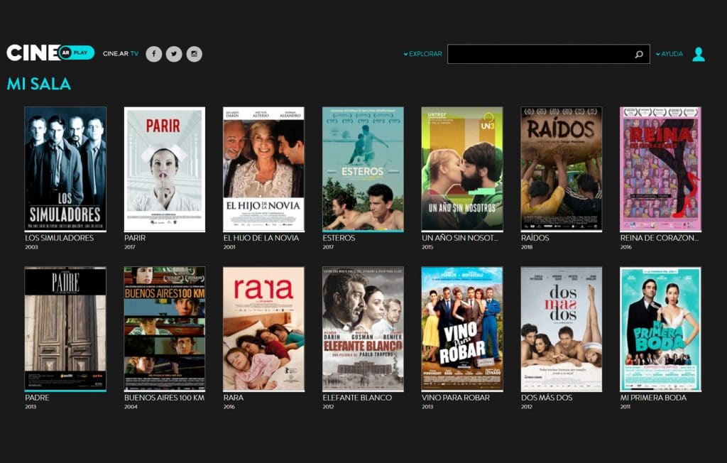Viewport: 727px width, 463px height.
Task: Open the Mi Sala section heading
Action: pos(39,84)
